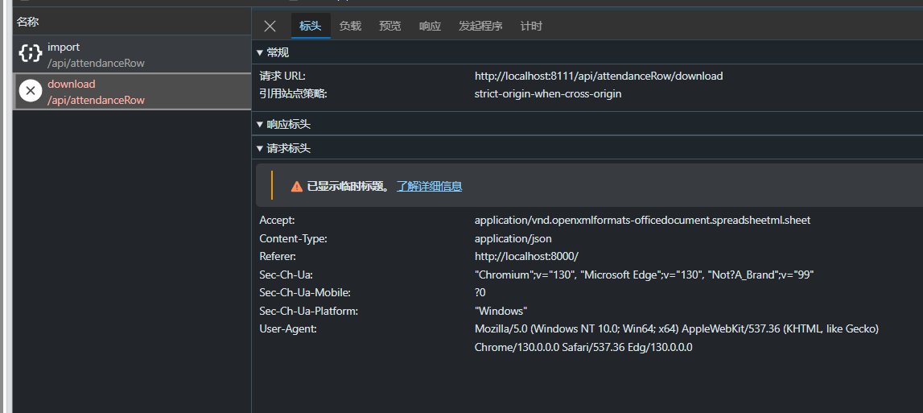Click the 名称 column header
Image resolution: width=923 pixels, height=413 pixels.
click(x=27, y=22)
